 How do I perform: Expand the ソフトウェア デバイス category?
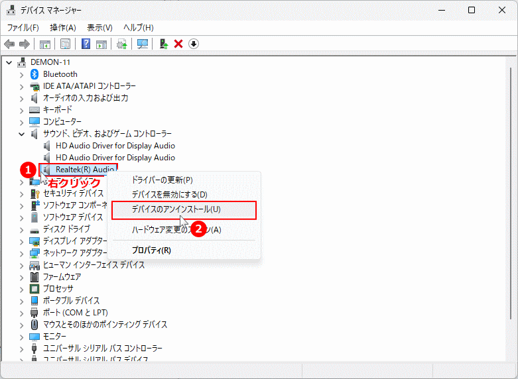21,218
